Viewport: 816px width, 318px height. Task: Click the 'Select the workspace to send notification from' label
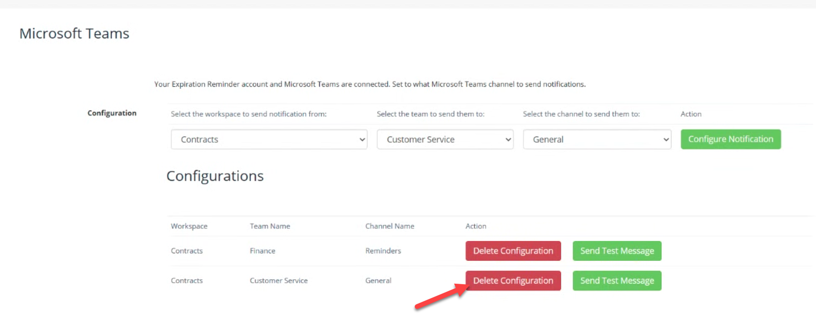249,114
